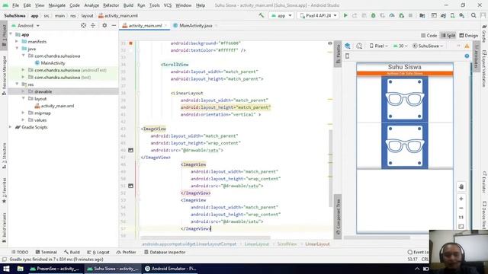This screenshot has width=488, height=274.
Task: Switch editor to Design view
Action: (469, 36)
